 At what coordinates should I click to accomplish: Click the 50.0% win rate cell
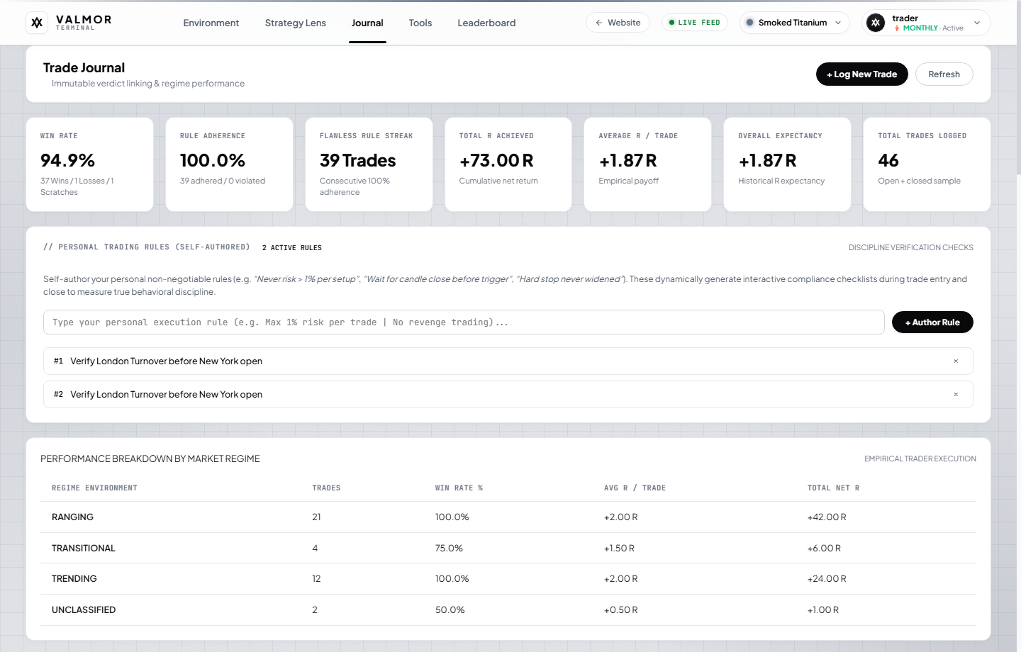450,610
